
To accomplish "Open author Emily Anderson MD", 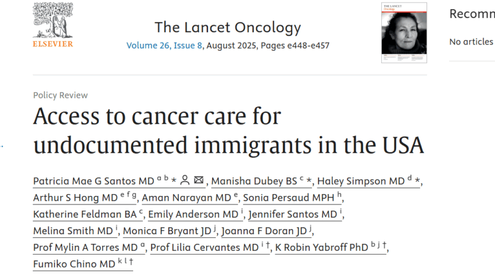I will (193, 214).
